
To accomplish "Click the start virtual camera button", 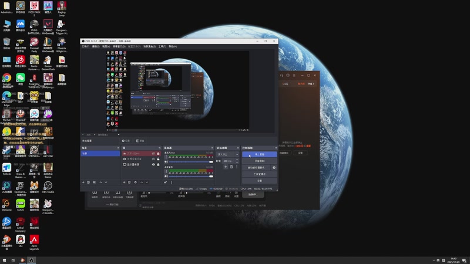I will pos(256,168).
